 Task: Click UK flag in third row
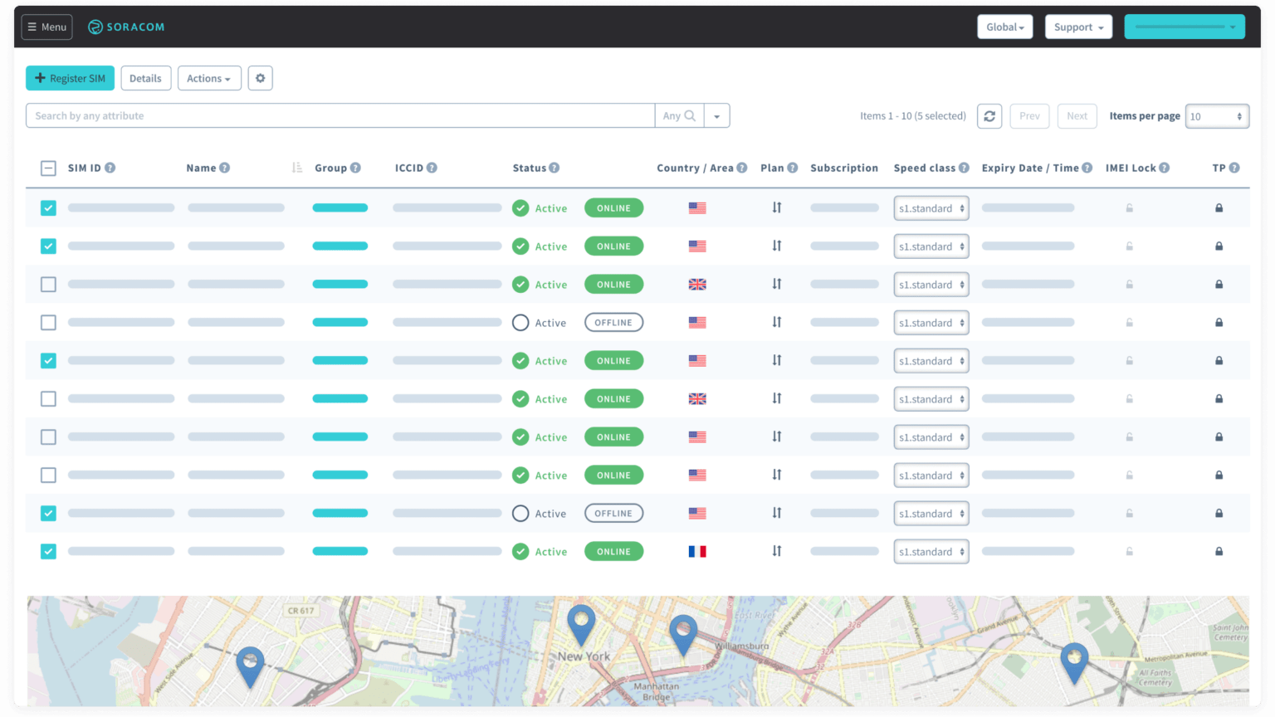(x=697, y=284)
